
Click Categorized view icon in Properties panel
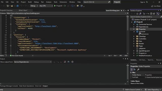(x=132, y=70)
